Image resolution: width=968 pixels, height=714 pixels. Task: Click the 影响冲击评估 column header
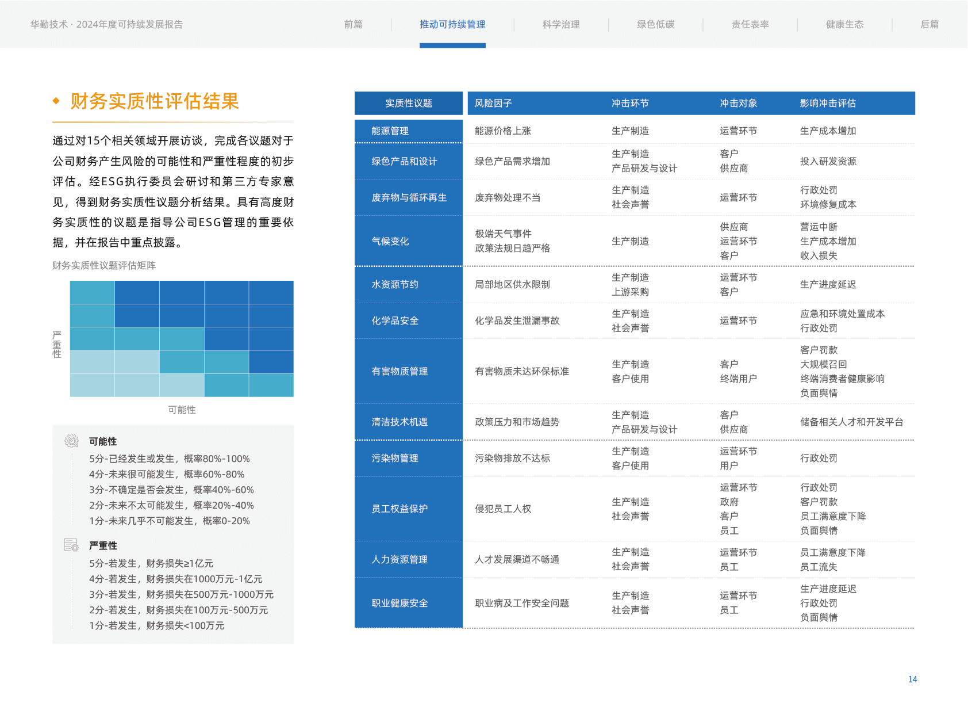[x=828, y=103]
